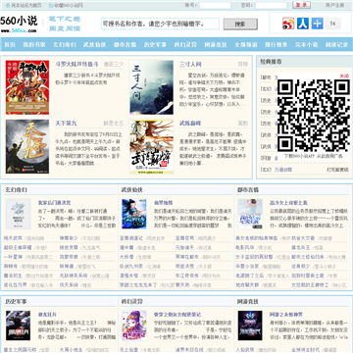Click the 武侠仙侠 section heading
353x353 pixels.
tap(132, 190)
